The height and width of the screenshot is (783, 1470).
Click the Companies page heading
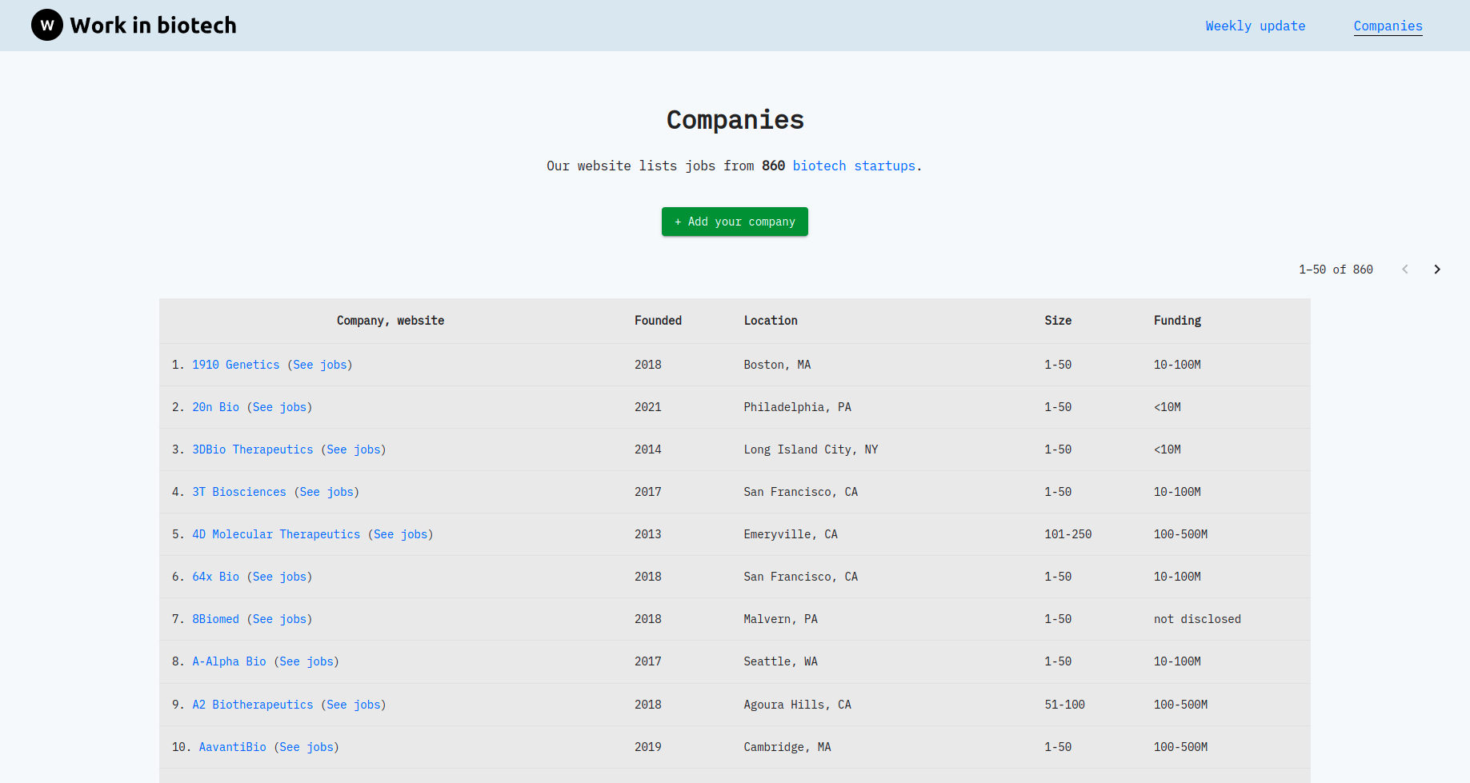pos(735,120)
